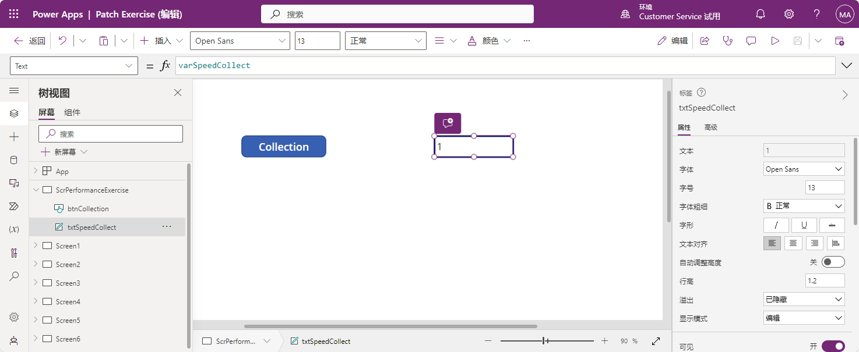859x352 pixels.
Task: Open Power Automate icon in left rail
Action: [14, 207]
